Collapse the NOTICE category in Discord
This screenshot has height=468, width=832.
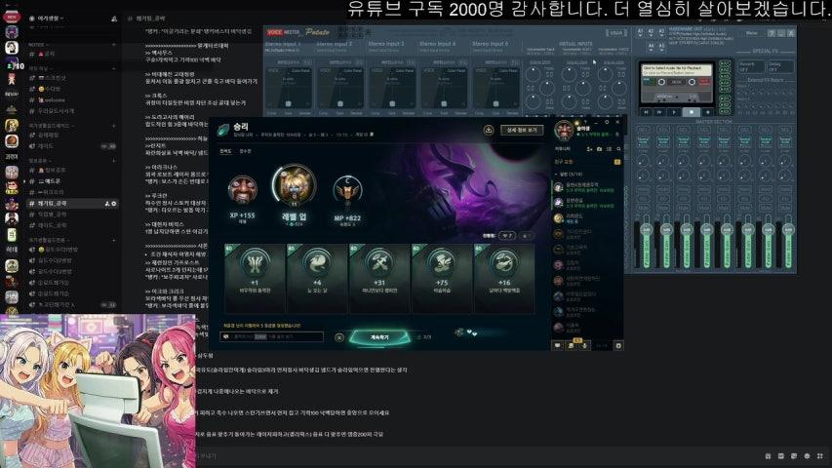click(37, 45)
